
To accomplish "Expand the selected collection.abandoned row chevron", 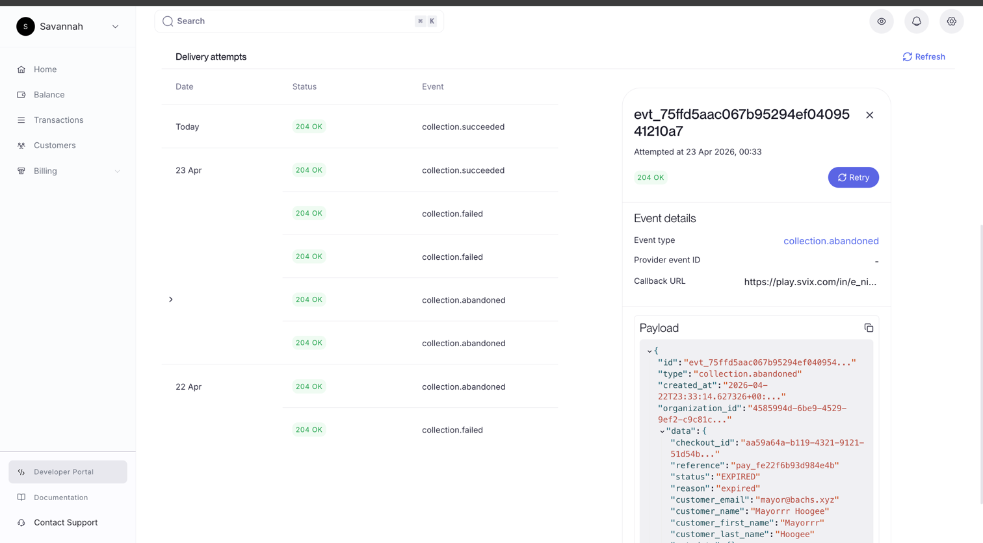I will coord(171,299).
